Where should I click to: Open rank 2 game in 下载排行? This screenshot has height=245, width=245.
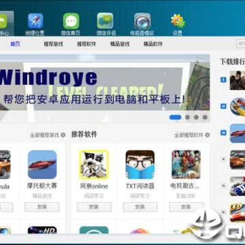click(x=238, y=106)
